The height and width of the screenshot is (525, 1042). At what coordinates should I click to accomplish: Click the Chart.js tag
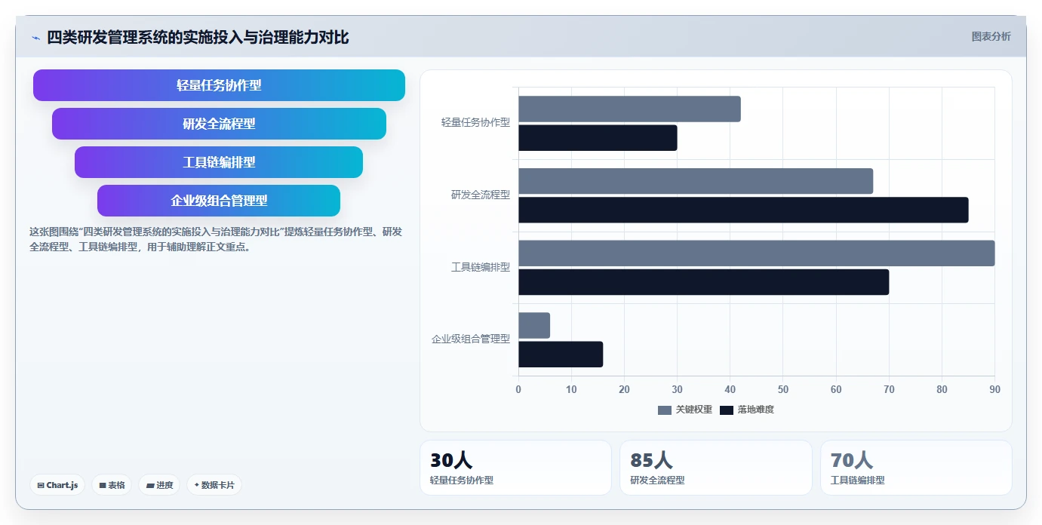tap(57, 485)
